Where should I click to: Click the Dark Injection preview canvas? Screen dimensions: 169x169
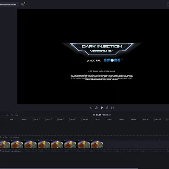click(x=93, y=57)
